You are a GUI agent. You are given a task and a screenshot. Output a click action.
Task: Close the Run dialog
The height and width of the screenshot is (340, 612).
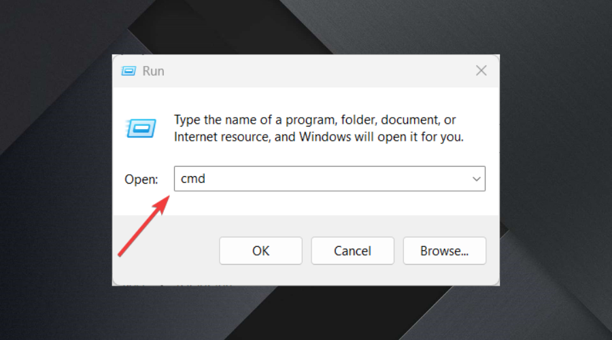(x=481, y=71)
